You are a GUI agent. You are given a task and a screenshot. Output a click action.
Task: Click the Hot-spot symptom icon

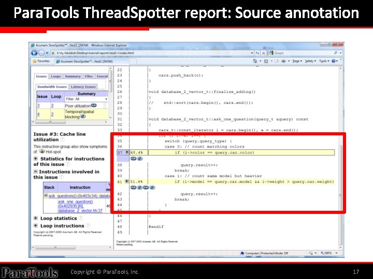pyautogui.click(x=42, y=151)
